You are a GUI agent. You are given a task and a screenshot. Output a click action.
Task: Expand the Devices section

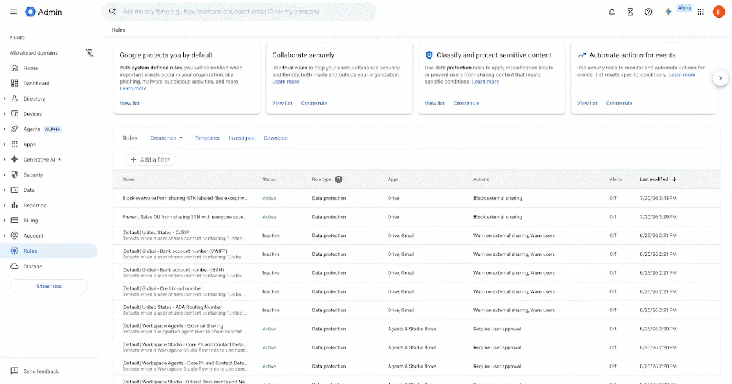pos(5,114)
